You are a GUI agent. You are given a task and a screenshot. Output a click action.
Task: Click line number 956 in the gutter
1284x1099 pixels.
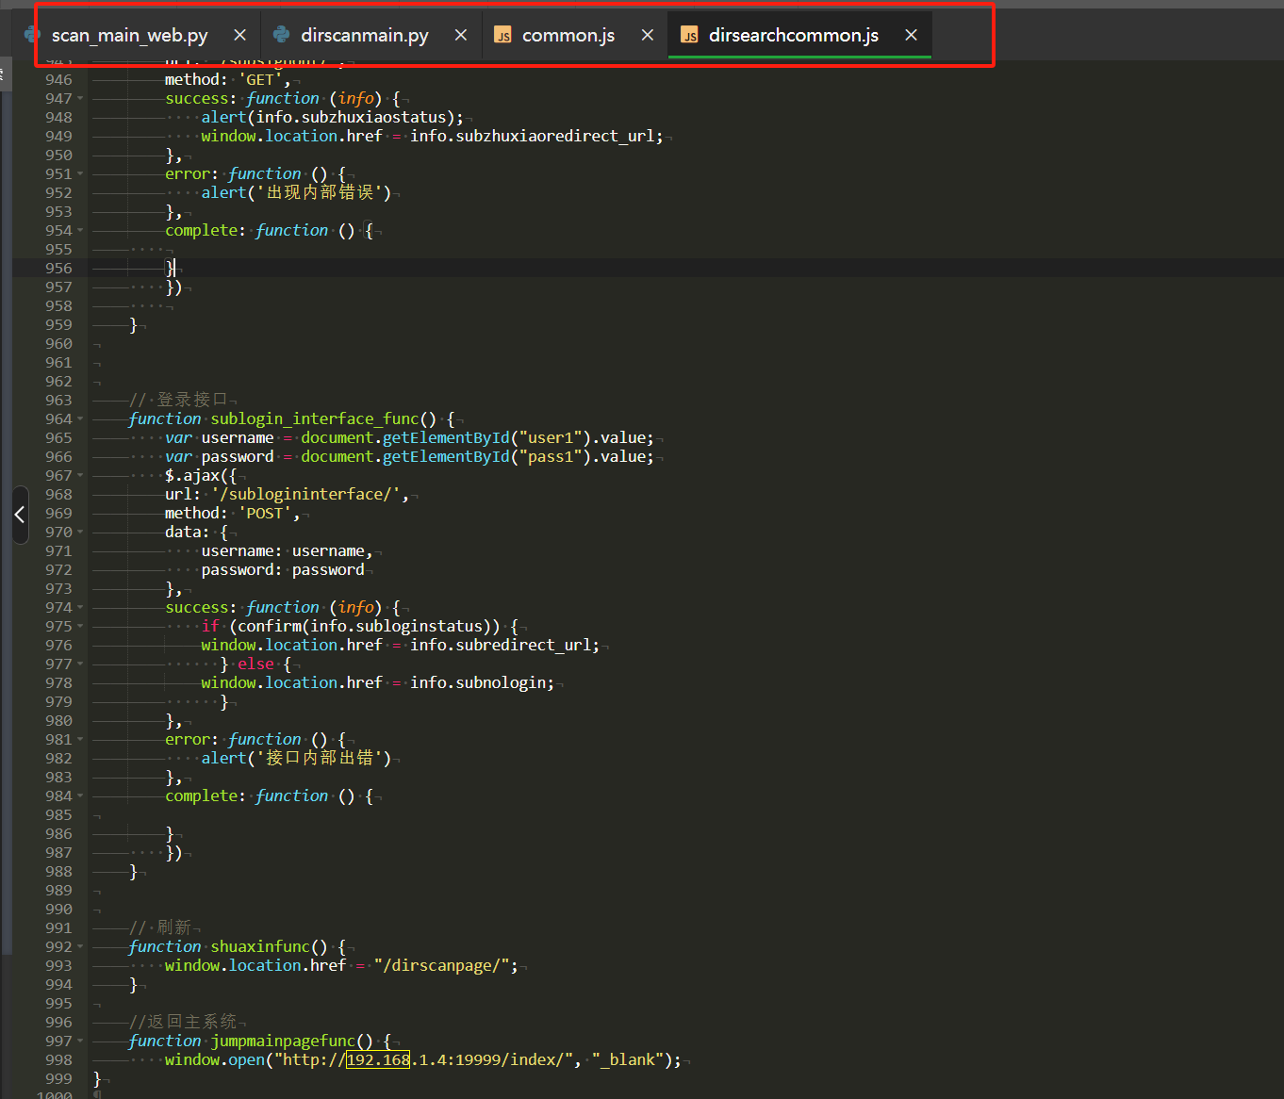point(58,268)
